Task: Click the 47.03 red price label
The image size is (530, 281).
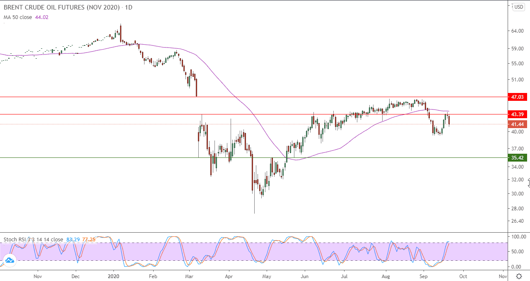Action: coord(518,97)
